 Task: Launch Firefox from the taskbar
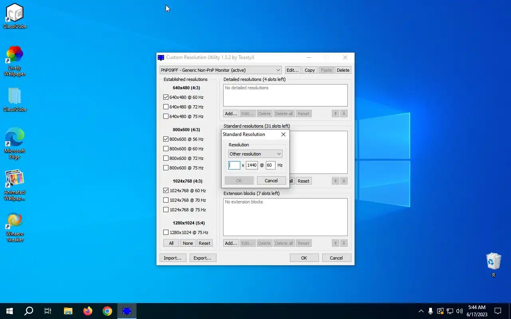coord(87,311)
